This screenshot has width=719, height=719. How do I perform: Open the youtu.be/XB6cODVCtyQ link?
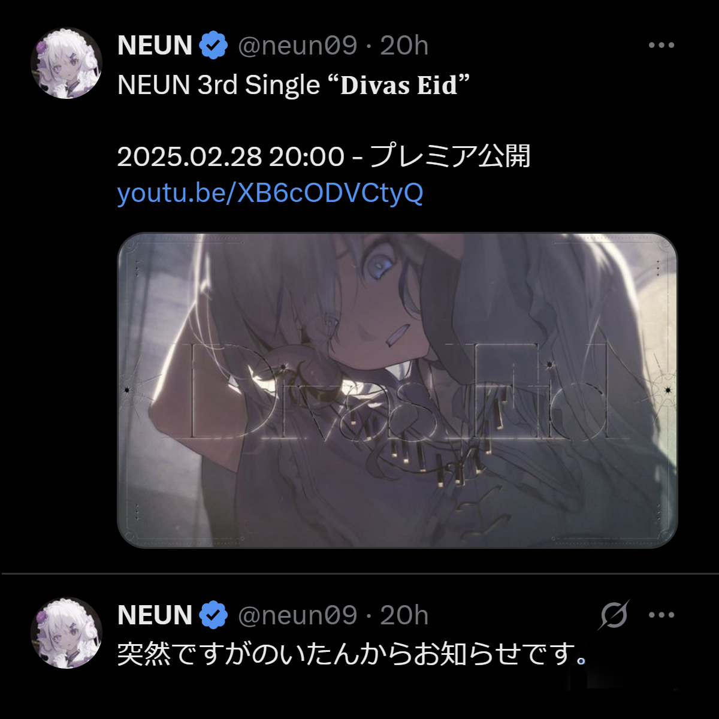270,193
